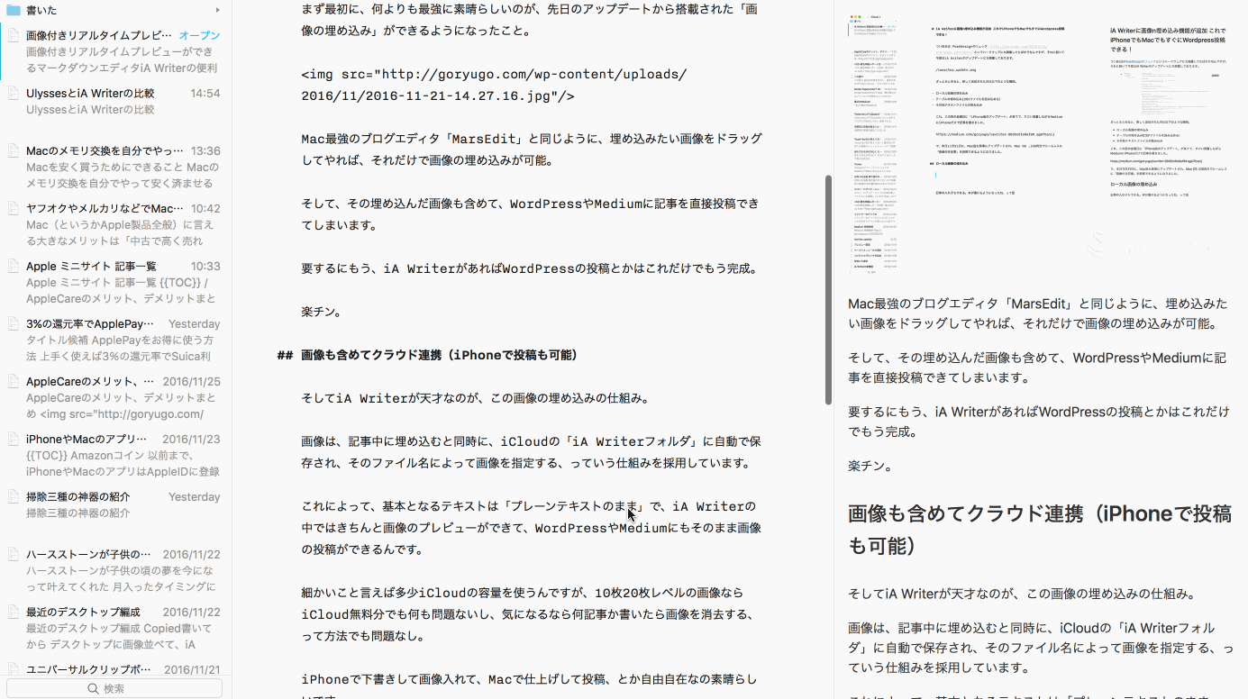1248x699 pixels.
Task: Select the 最近のデスクトップ編成 document in the list
Action: point(108,626)
